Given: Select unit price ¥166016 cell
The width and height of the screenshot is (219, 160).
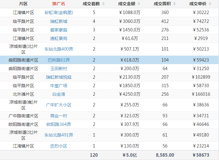Looking at the screenshot, I should pyautogui.click(x=201, y=94).
